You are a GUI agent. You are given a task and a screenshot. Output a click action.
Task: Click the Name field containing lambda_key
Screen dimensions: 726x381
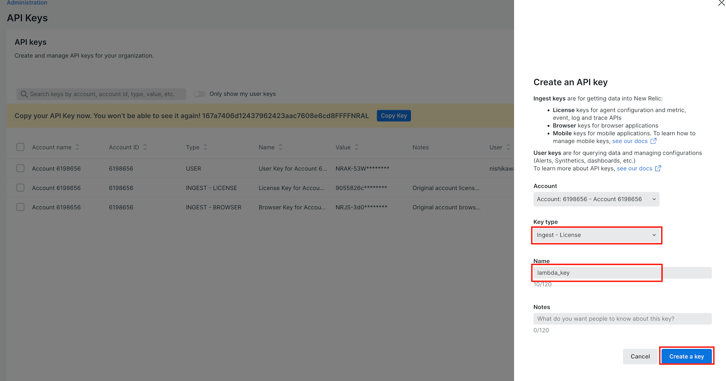coord(622,273)
